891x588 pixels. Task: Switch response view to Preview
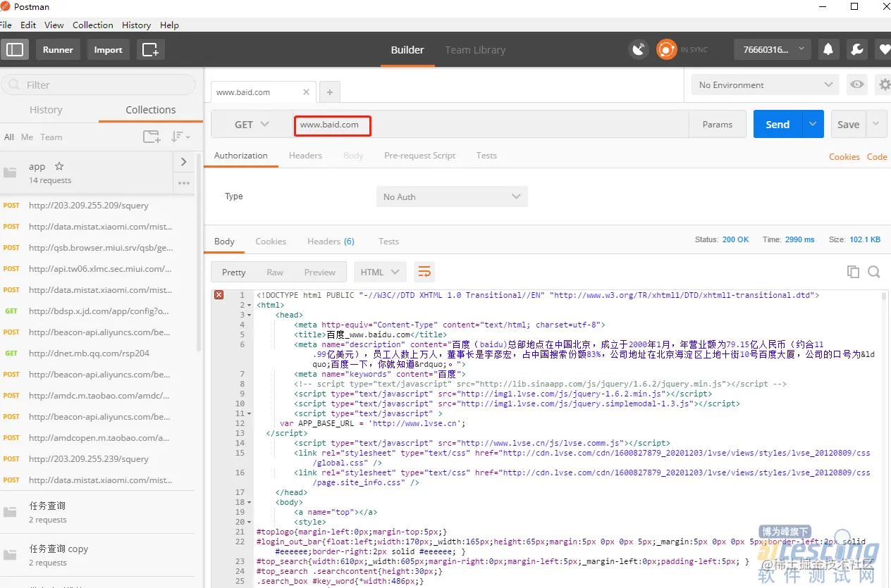(x=320, y=272)
